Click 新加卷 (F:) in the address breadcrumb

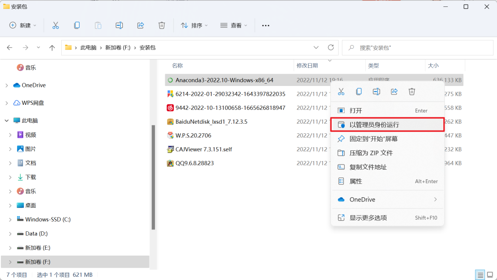(118, 47)
